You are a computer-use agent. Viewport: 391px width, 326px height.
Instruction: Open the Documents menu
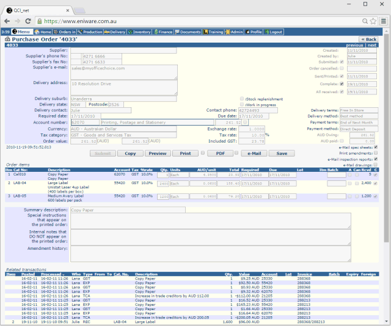(x=188, y=32)
